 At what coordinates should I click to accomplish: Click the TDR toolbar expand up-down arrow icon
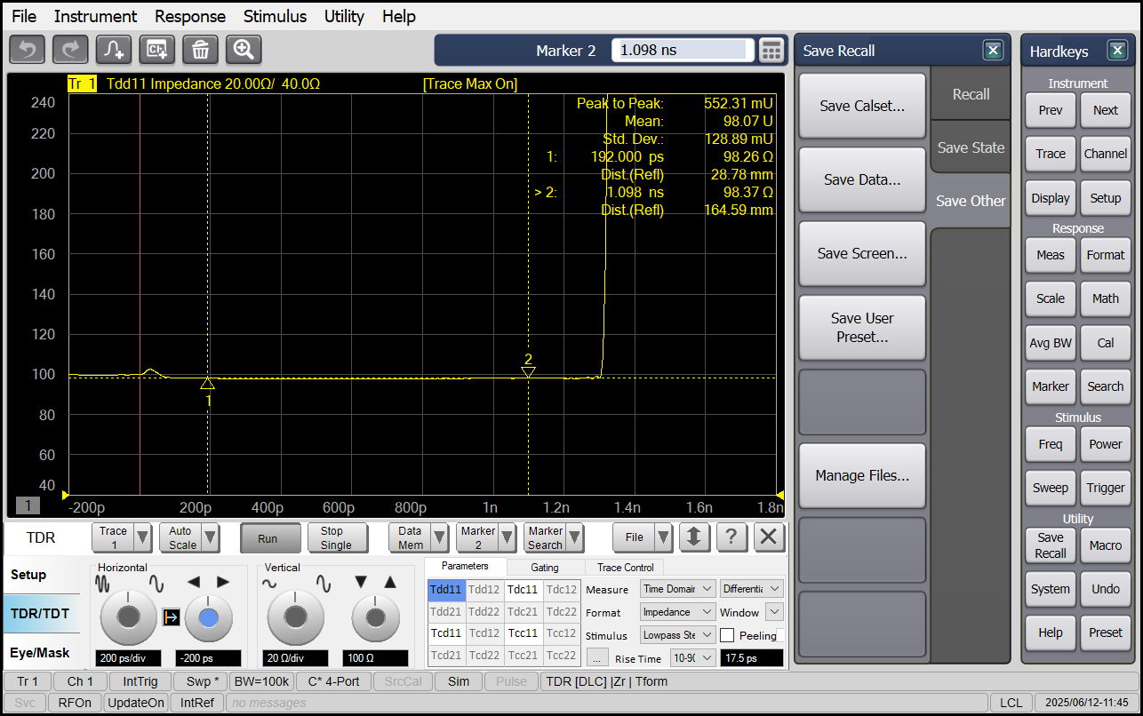click(x=694, y=537)
